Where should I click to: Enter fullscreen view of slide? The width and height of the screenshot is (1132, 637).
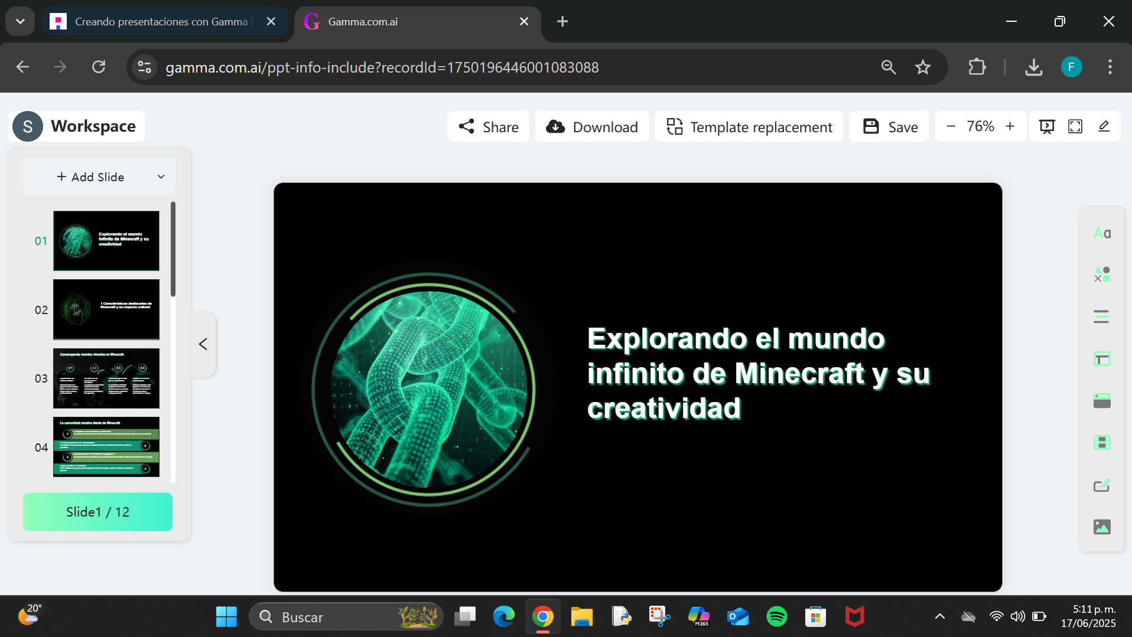(x=1075, y=126)
